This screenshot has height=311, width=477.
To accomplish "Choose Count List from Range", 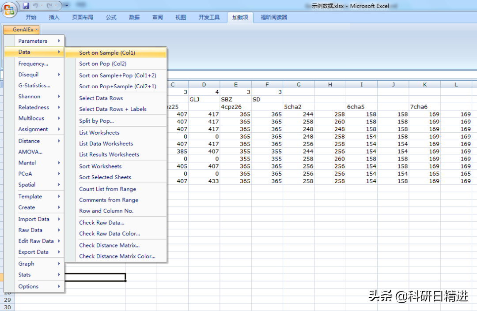I will (x=116, y=189).
